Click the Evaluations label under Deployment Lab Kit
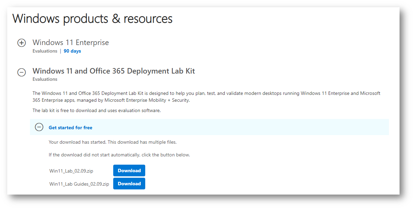 coord(45,79)
